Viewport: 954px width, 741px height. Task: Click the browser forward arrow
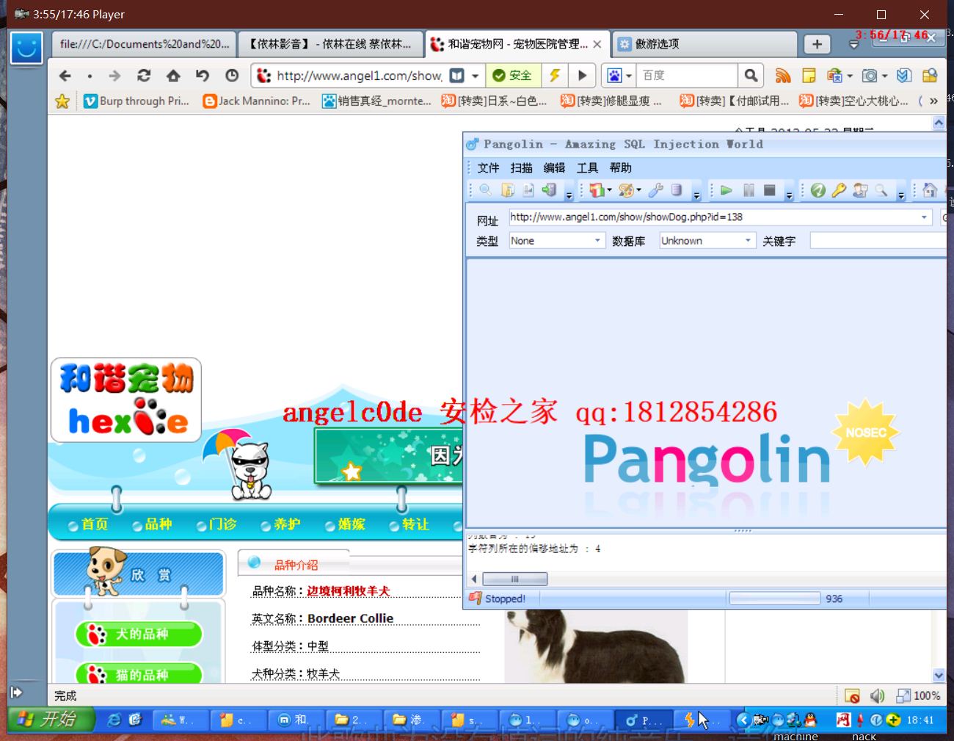point(114,76)
